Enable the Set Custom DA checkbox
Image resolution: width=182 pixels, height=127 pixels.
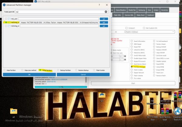[x=144, y=28]
